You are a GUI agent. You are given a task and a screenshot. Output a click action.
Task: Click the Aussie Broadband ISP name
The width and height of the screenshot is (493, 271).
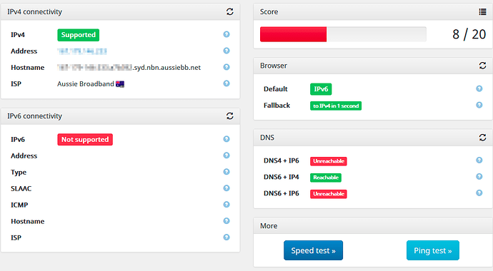pyautogui.click(x=86, y=84)
